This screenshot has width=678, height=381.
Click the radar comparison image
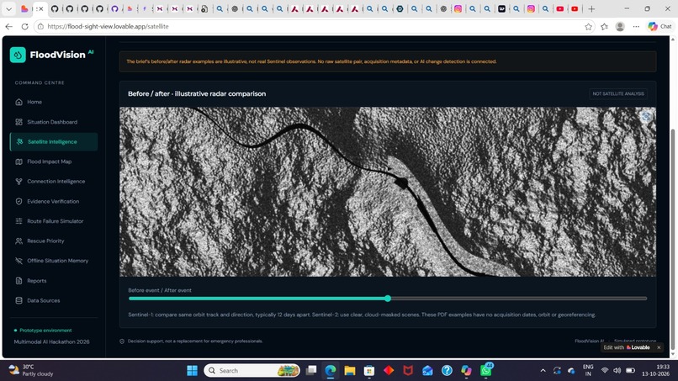(x=388, y=192)
